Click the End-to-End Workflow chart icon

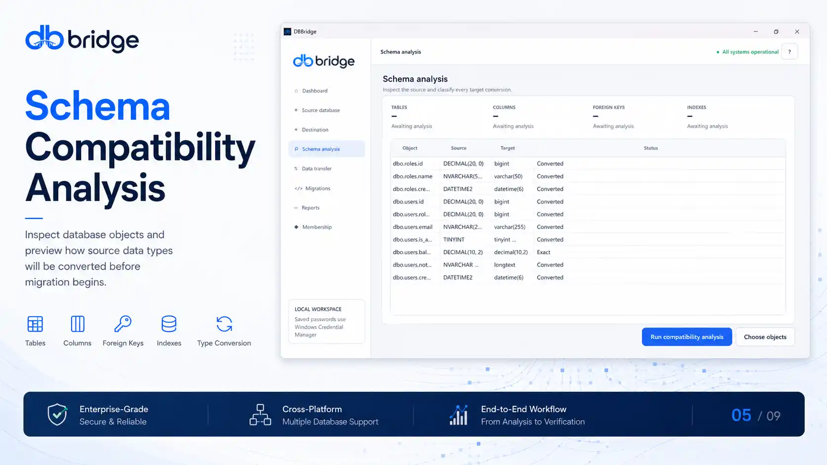pos(459,415)
